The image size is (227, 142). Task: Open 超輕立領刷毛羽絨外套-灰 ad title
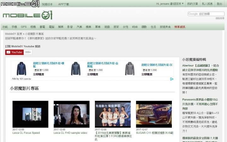[157, 65]
